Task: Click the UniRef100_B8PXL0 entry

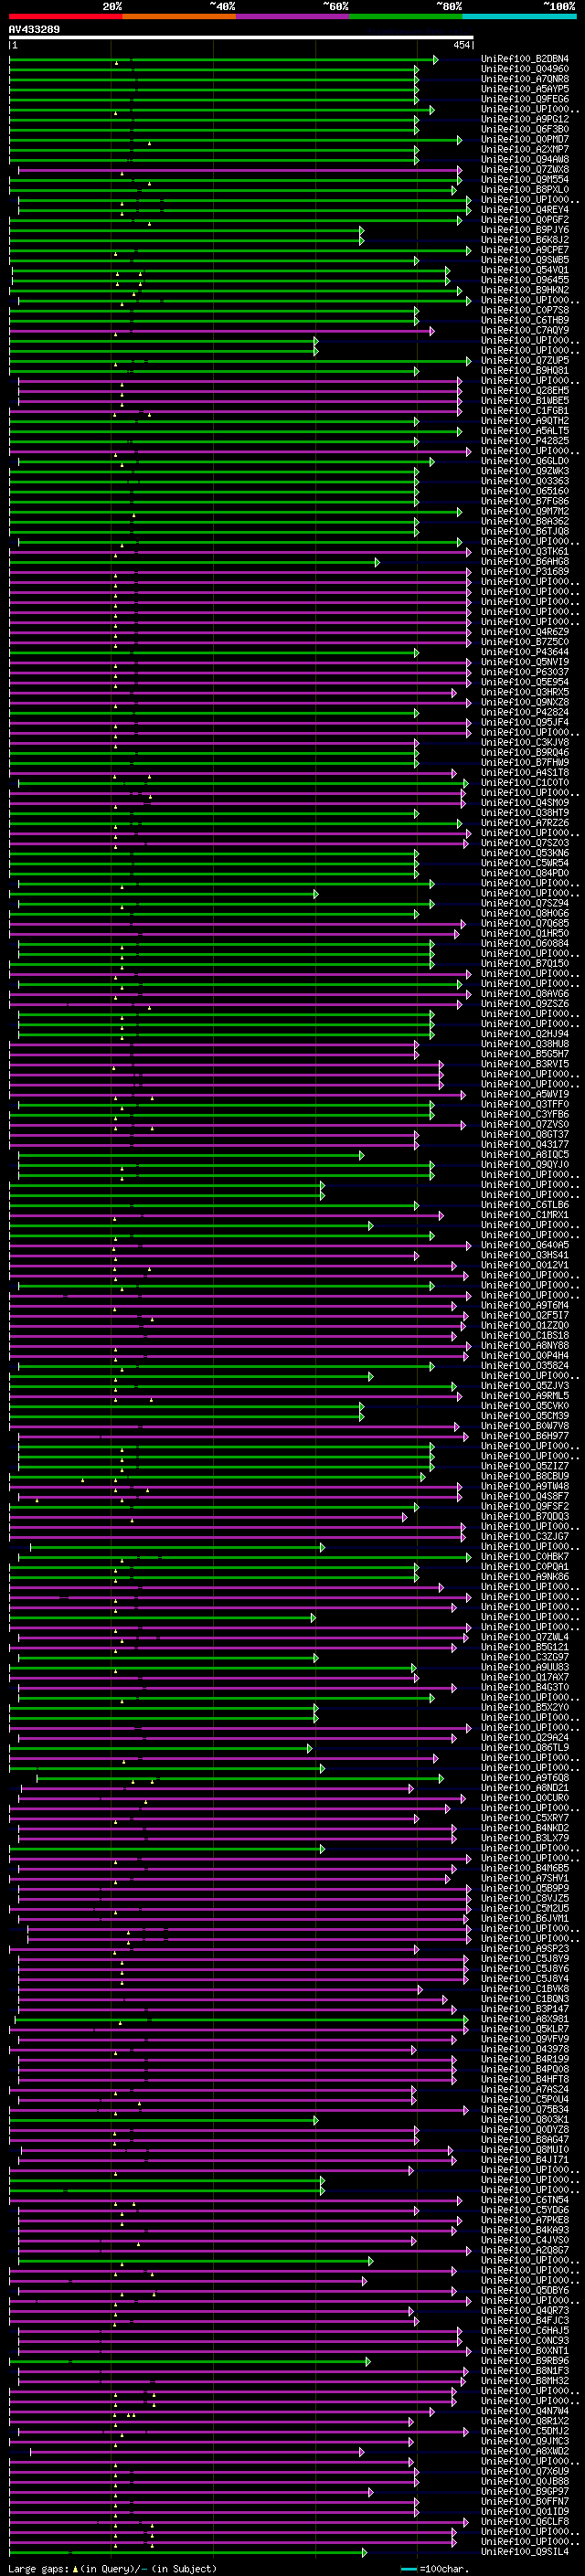Action: pyautogui.click(x=525, y=189)
